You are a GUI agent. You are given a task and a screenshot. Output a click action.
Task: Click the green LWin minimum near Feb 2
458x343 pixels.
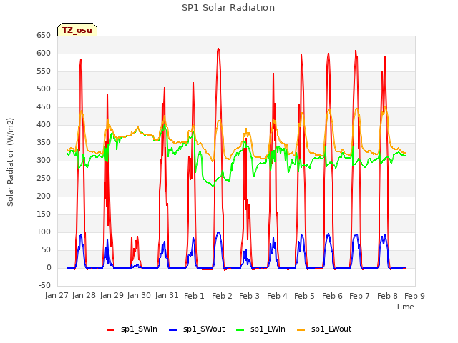pos(213,186)
